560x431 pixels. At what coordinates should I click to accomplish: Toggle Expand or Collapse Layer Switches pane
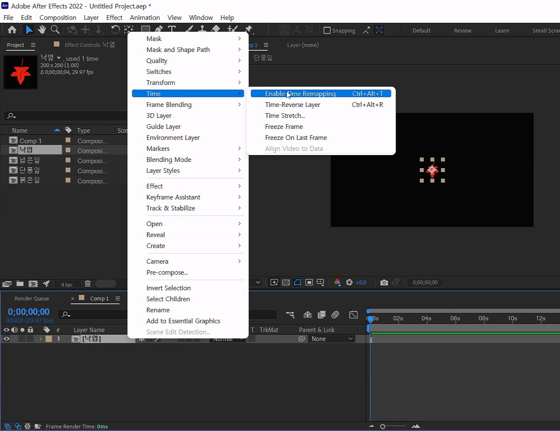pyautogui.click(x=8, y=426)
